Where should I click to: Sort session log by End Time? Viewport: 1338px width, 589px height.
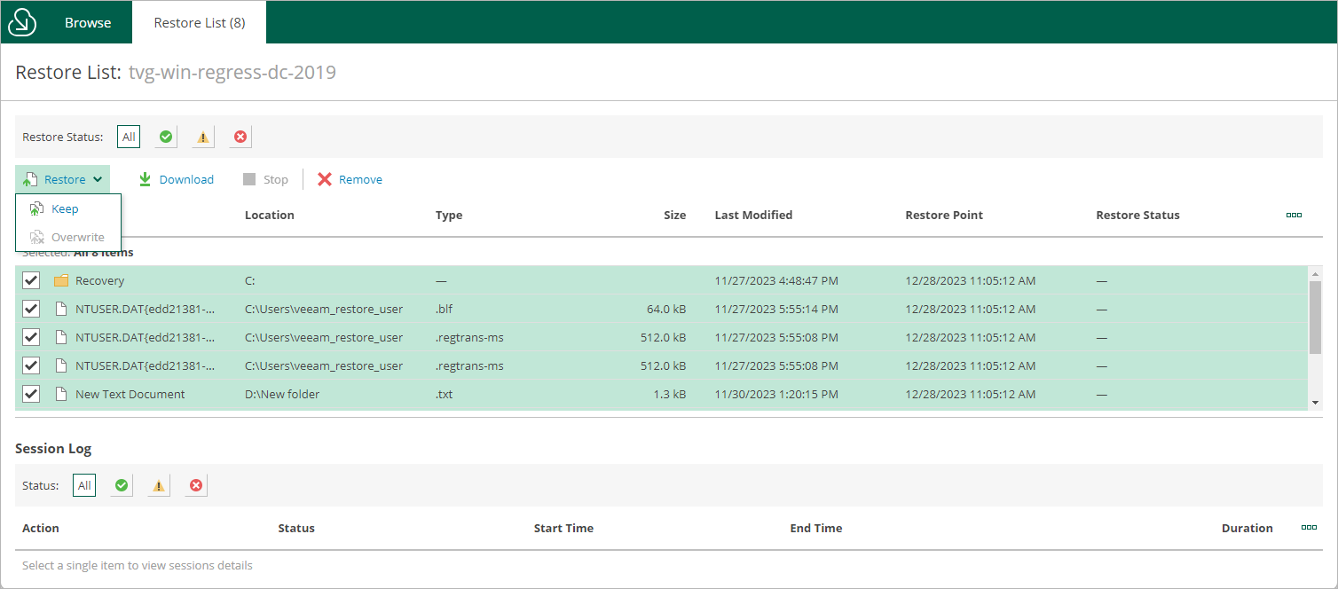pyautogui.click(x=816, y=528)
